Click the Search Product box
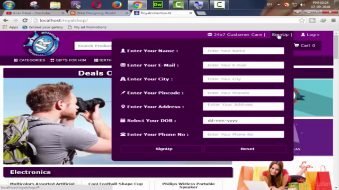The image size is (339, 190). pyautogui.click(x=93, y=46)
